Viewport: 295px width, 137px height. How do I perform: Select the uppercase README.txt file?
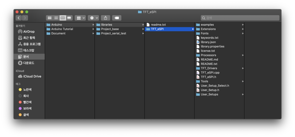(219, 64)
